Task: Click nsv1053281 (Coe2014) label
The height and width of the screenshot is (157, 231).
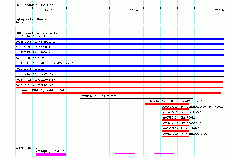Action: click(31, 69)
